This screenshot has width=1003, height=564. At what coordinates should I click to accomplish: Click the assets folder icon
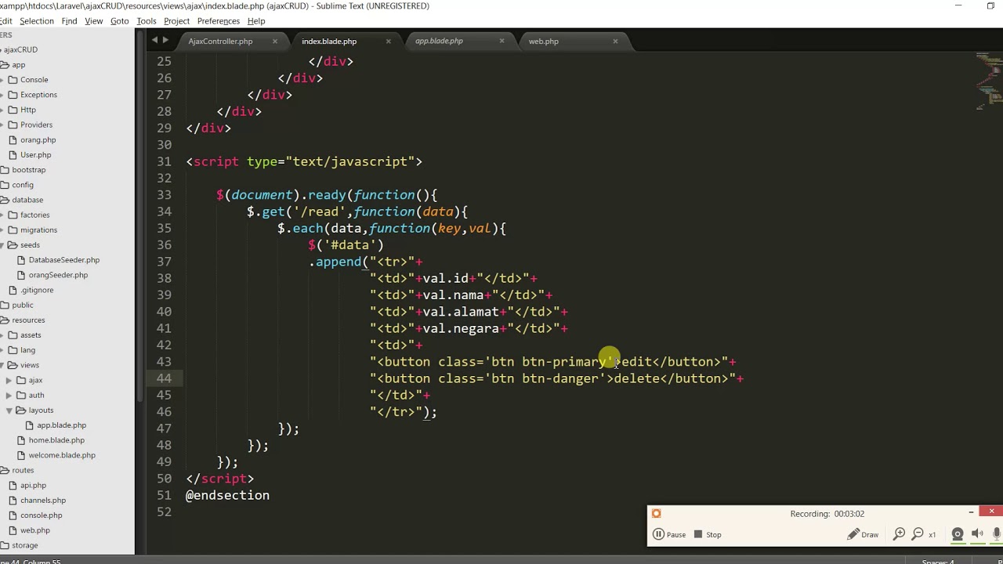[13, 335]
